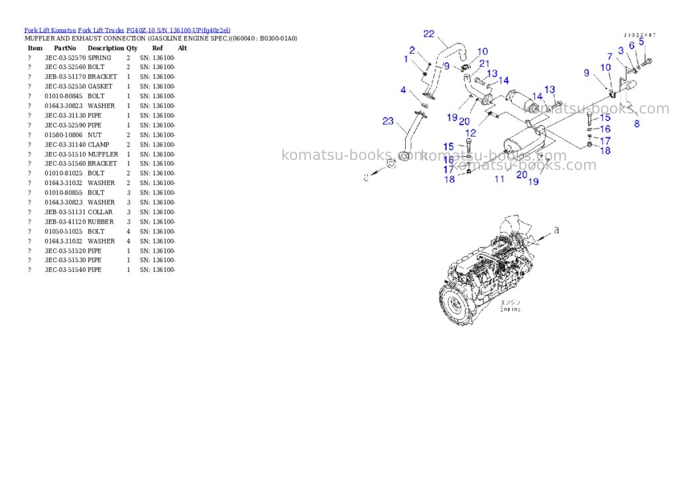Select part number 3EC-03-52570

click(x=65, y=58)
